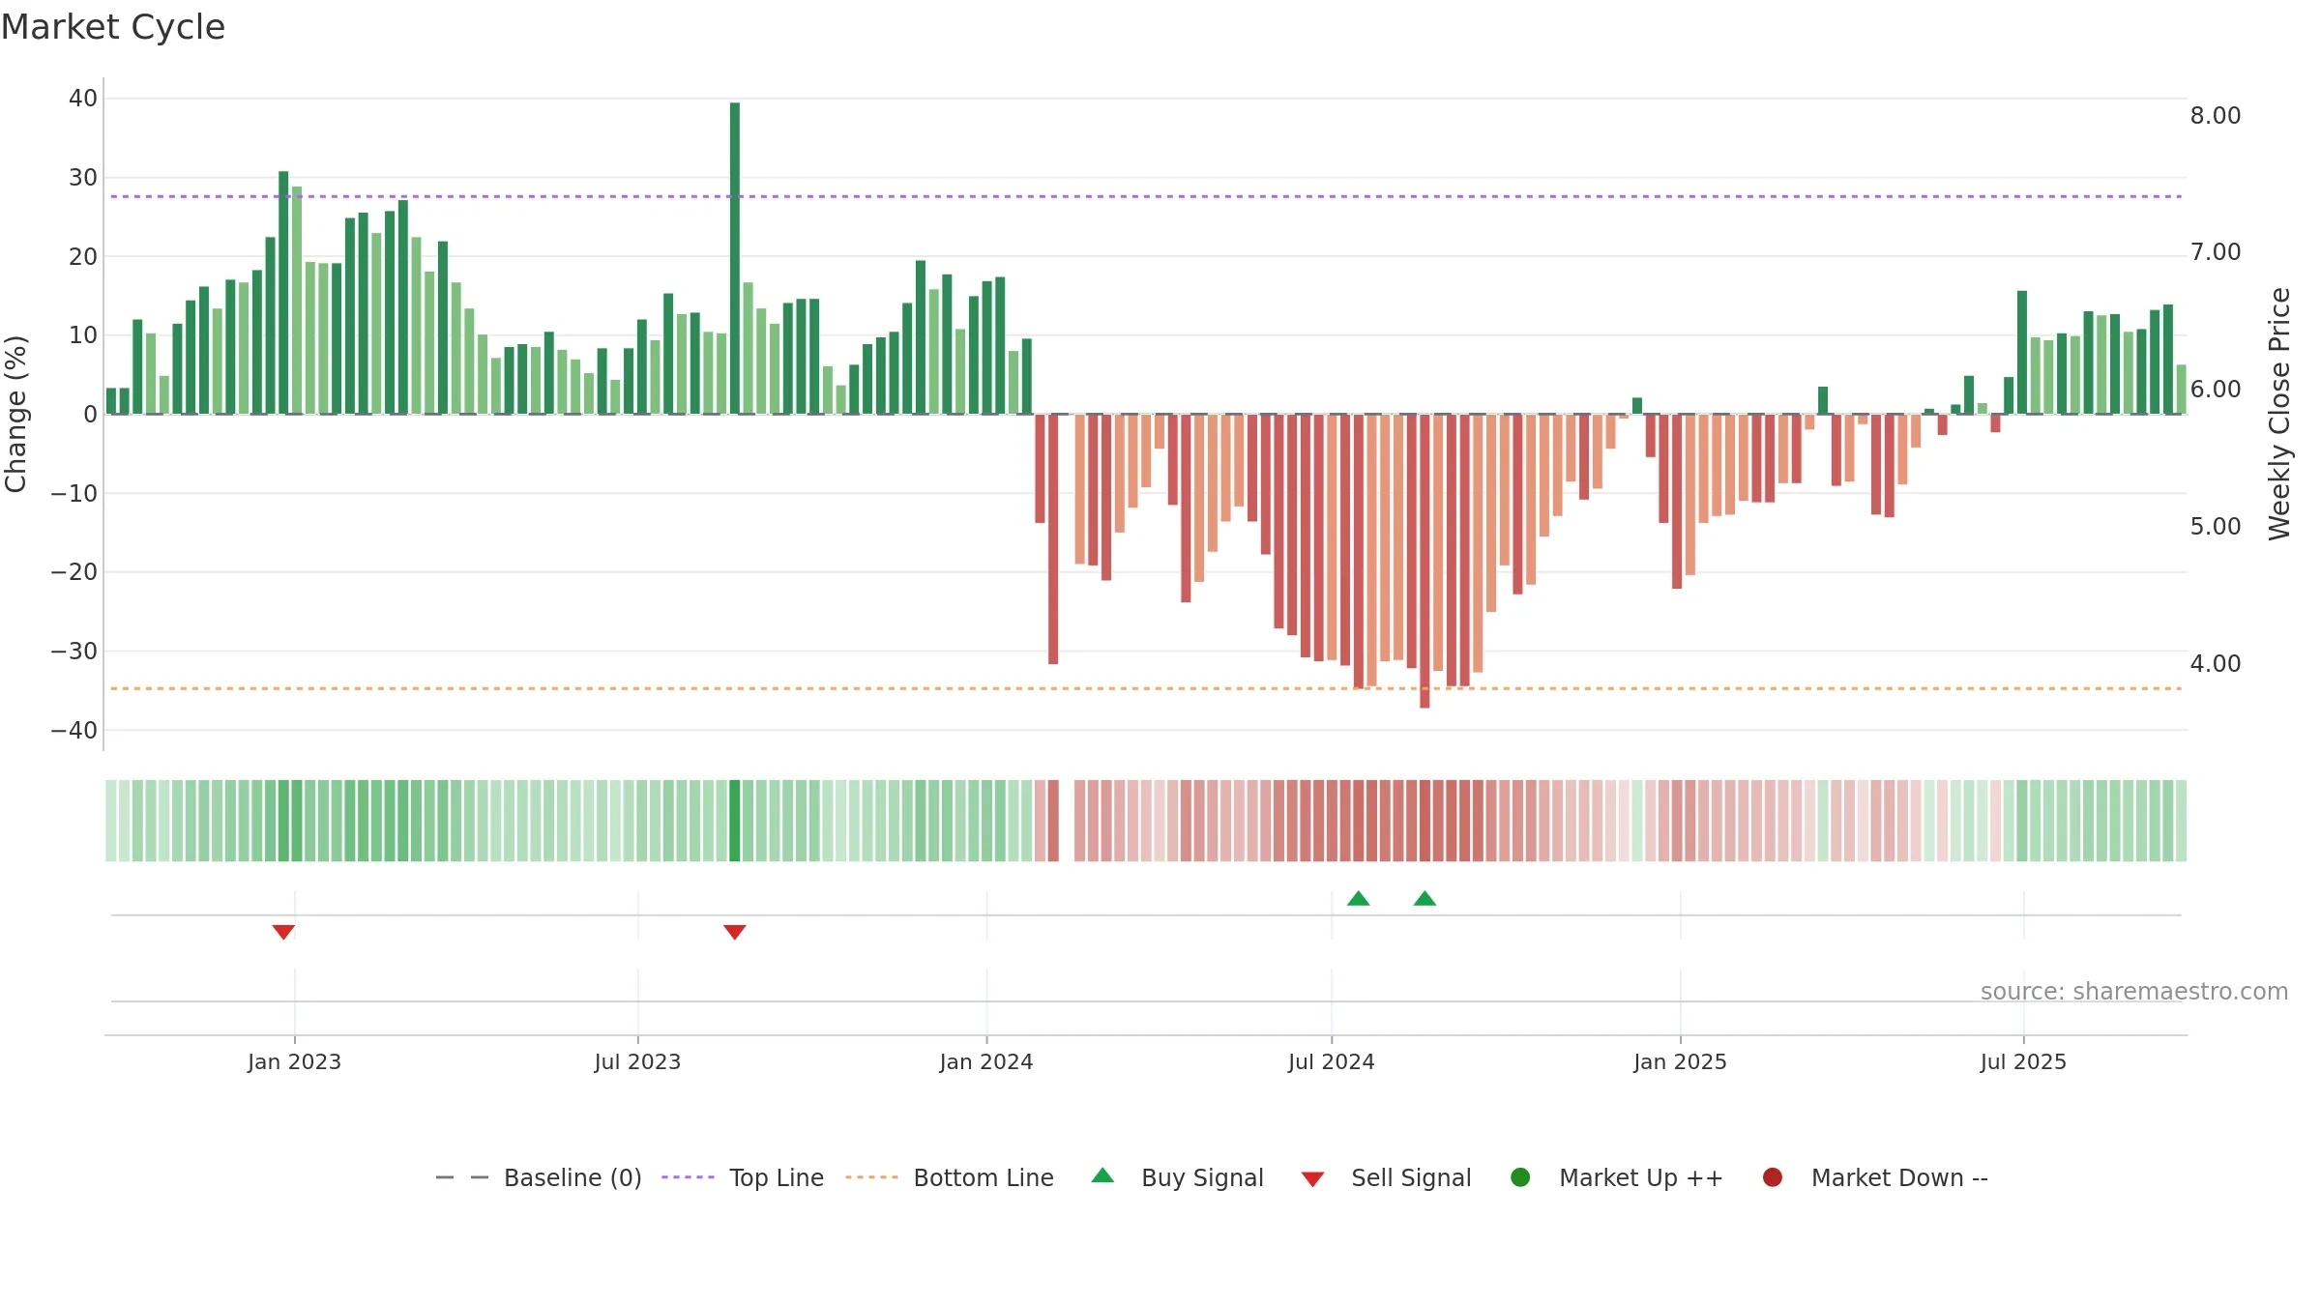Click the −30 tick on the left axis
The width and height of the screenshot is (2321, 1305).
pyautogui.click(x=74, y=652)
